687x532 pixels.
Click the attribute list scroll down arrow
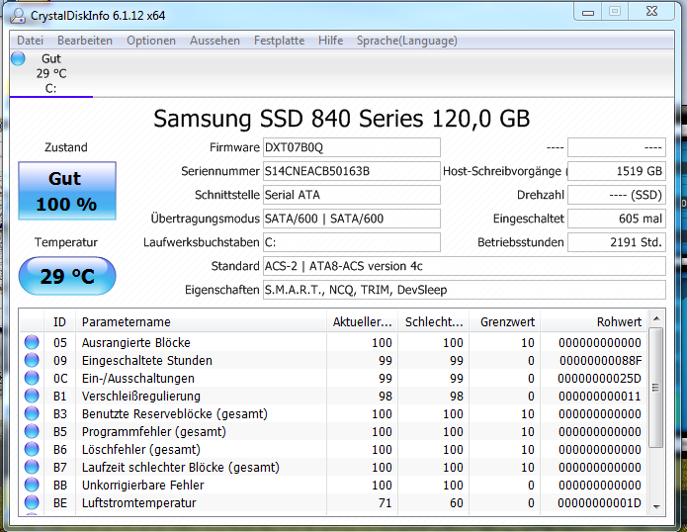[656, 507]
